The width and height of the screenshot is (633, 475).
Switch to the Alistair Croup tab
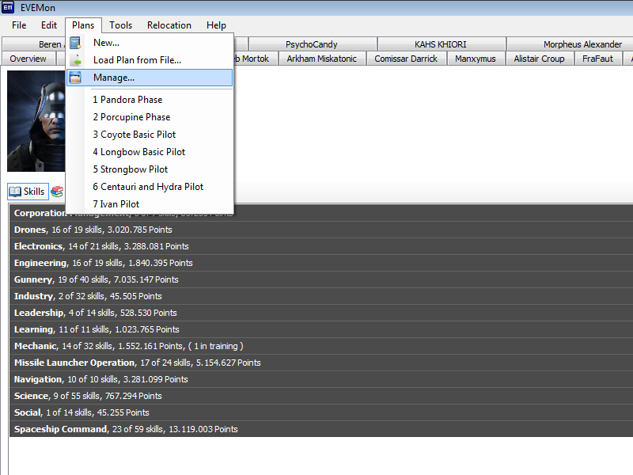[540, 59]
